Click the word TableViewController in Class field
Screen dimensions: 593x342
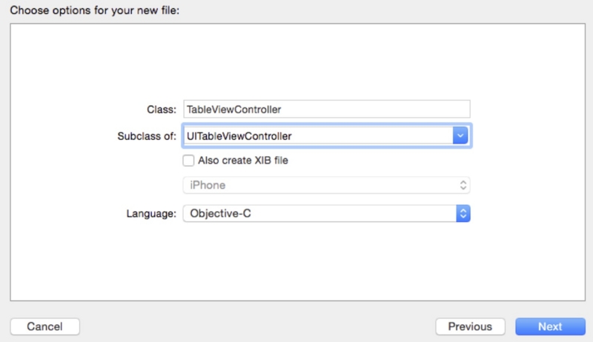click(234, 109)
